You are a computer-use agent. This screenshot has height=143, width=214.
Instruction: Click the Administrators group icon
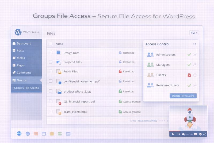[150, 55]
